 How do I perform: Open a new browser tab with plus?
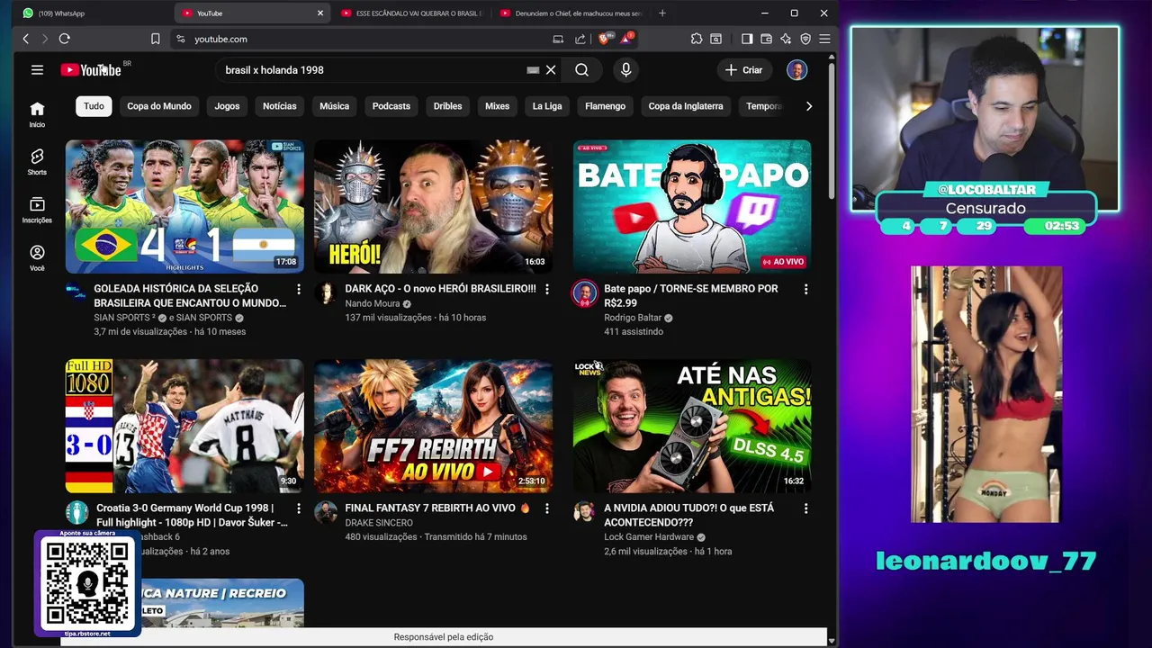662,13
